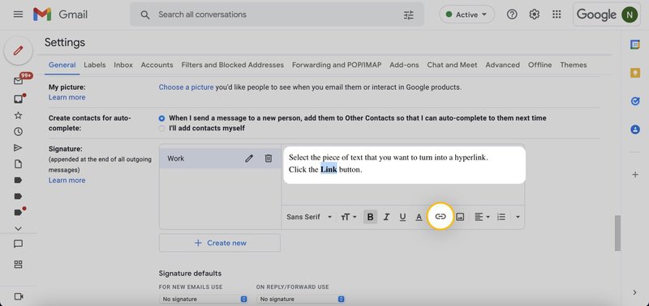
Task: Switch to the Accounts tab
Action: pyautogui.click(x=157, y=65)
